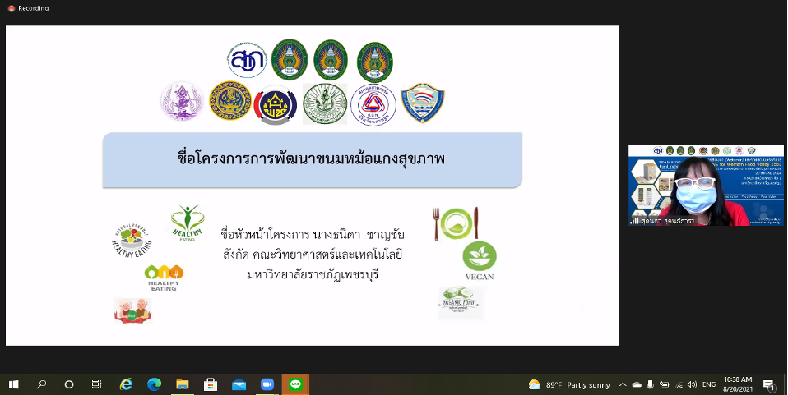The image size is (788, 395).
Task: Launch Internet Explorer from the taskbar
Action: click(126, 384)
